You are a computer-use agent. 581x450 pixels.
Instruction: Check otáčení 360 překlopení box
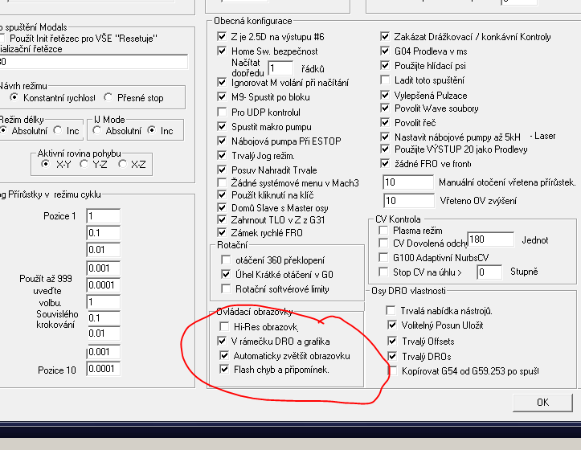click(225, 260)
